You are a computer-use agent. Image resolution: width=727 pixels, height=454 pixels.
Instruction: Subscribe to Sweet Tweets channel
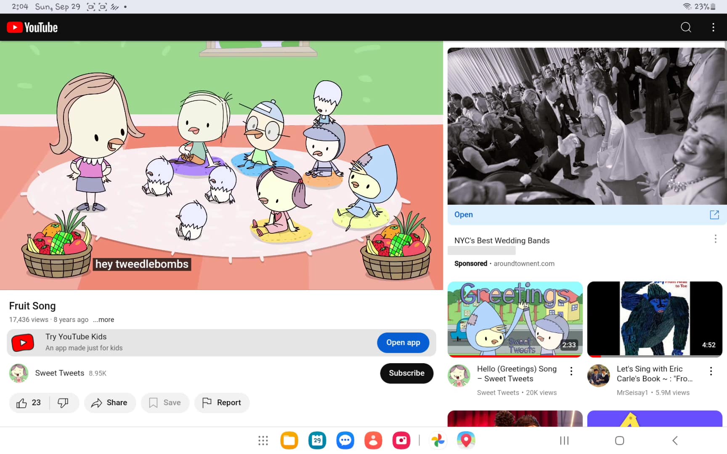click(406, 373)
